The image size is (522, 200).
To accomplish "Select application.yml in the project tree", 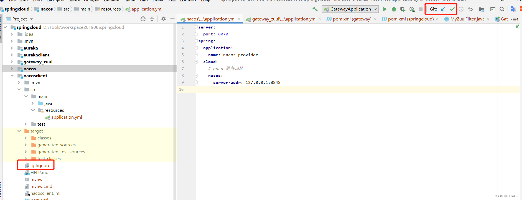I will coord(67,117).
